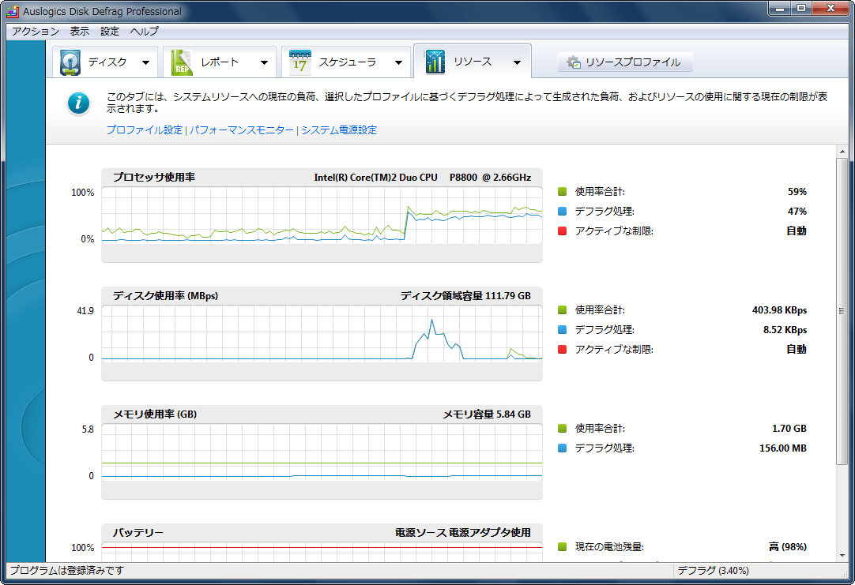Click blue デフラグ処理 swatch in disk section

(563, 329)
